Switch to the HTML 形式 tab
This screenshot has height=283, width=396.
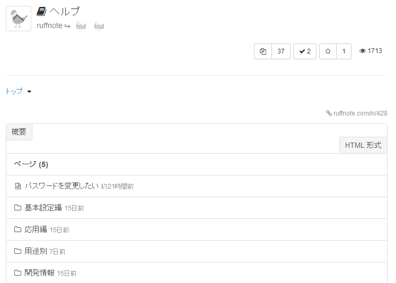pos(363,145)
